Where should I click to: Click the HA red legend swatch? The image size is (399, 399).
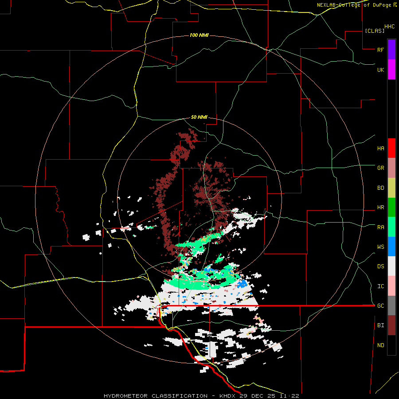coord(391,148)
